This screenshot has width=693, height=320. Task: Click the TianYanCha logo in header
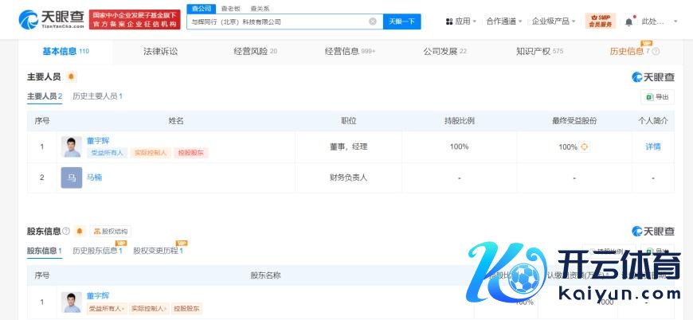tap(49, 20)
